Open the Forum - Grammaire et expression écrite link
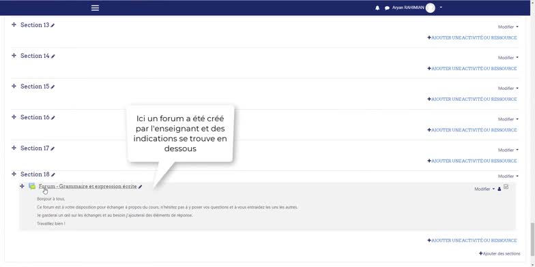This screenshot has height=267, width=535. (x=87, y=187)
